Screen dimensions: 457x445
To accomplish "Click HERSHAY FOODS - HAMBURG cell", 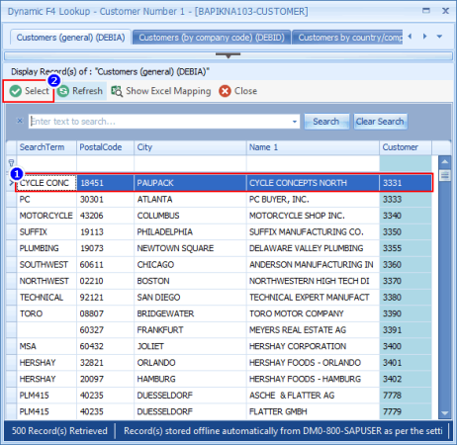I will click(x=313, y=379).
